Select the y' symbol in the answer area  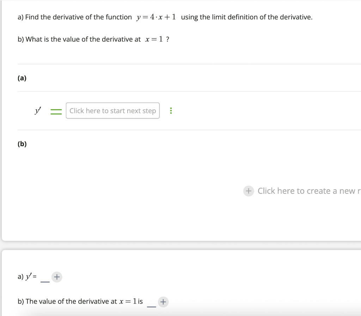(x=29, y=277)
